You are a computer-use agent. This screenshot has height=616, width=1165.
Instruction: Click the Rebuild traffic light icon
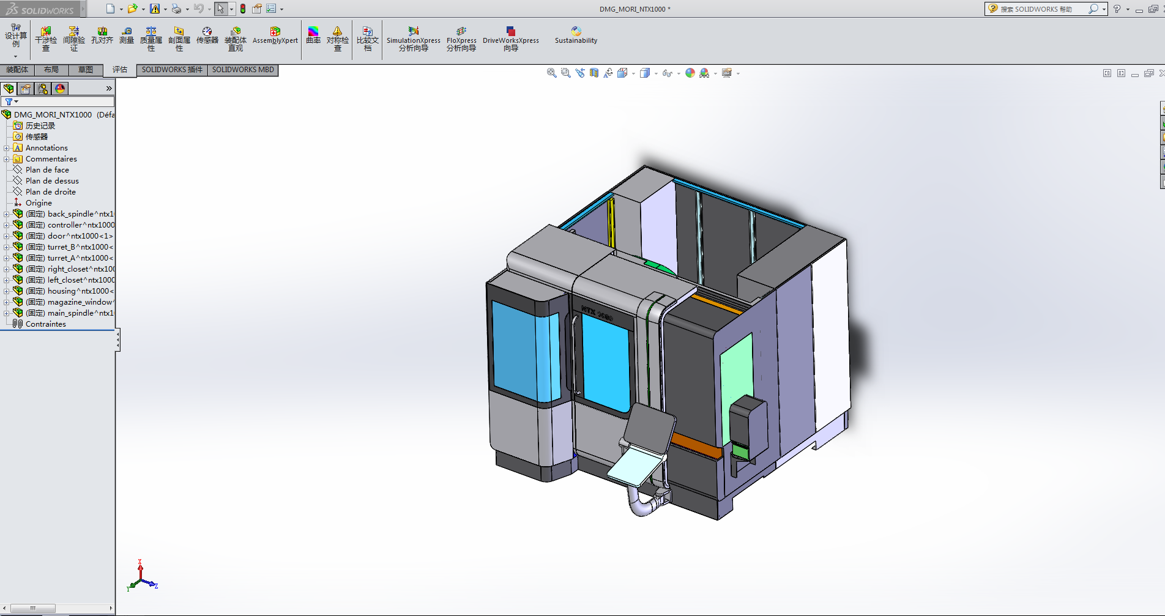pyautogui.click(x=243, y=9)
